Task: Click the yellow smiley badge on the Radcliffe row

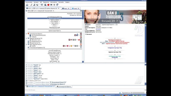Action: (71, 46)
